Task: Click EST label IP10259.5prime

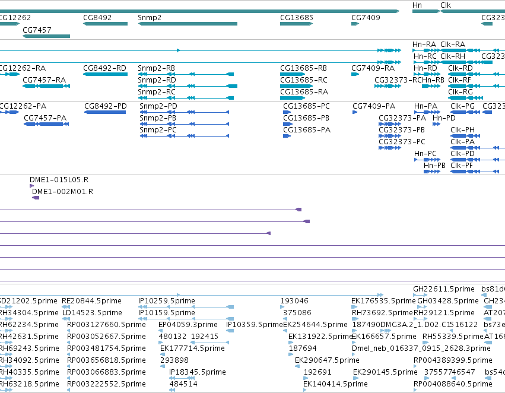Action: point(167,301)
